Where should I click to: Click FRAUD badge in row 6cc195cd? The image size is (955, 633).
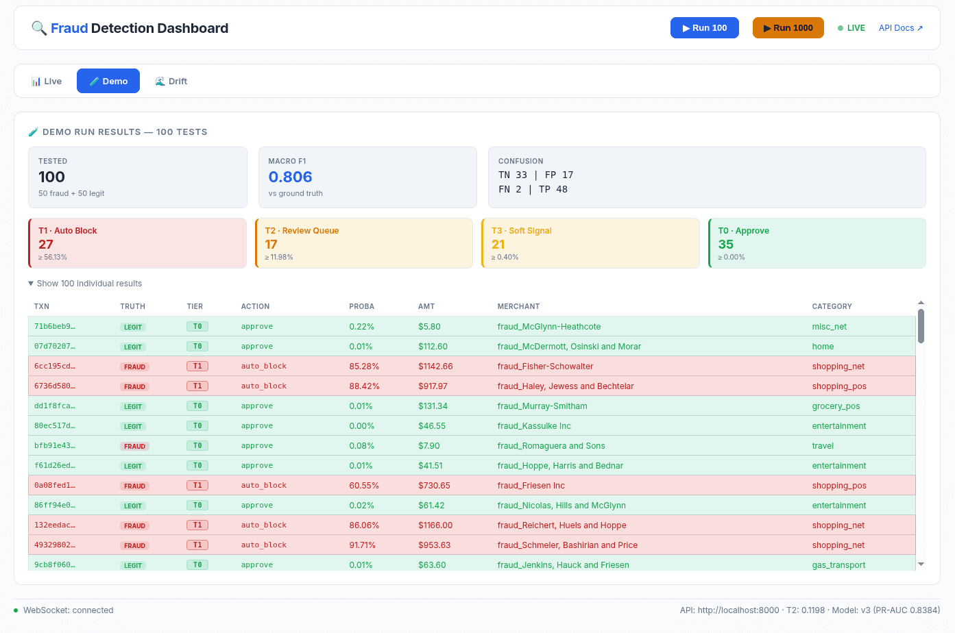[134, 367]
